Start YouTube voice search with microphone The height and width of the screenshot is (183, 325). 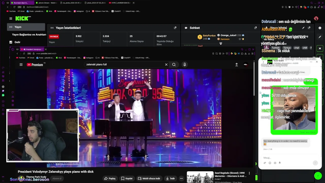click(x=185, y=65)
